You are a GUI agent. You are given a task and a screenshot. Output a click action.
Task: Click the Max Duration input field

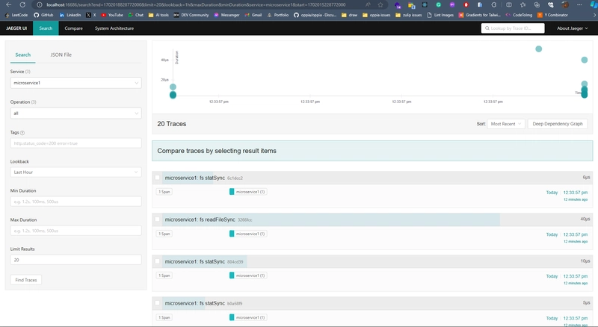[76, 231]
